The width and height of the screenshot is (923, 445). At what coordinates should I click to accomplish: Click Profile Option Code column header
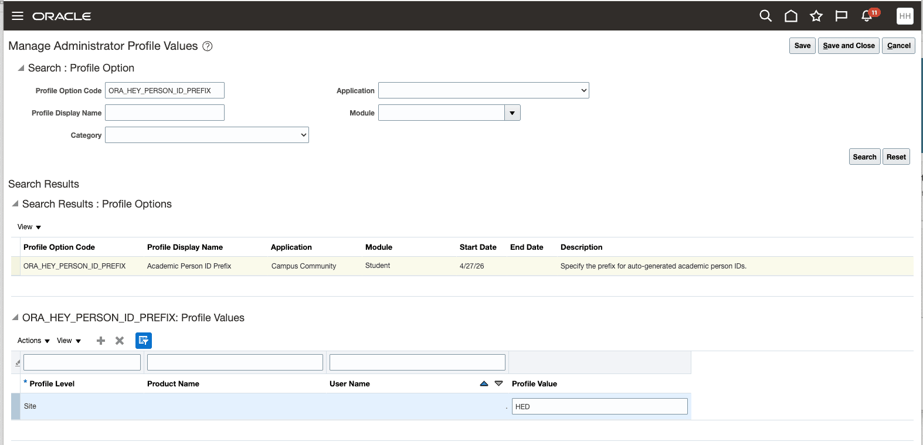click(x=59, y=247)
